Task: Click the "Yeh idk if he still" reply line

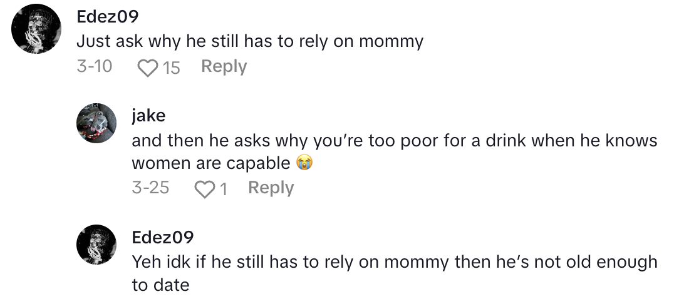Action: point(394,261)
